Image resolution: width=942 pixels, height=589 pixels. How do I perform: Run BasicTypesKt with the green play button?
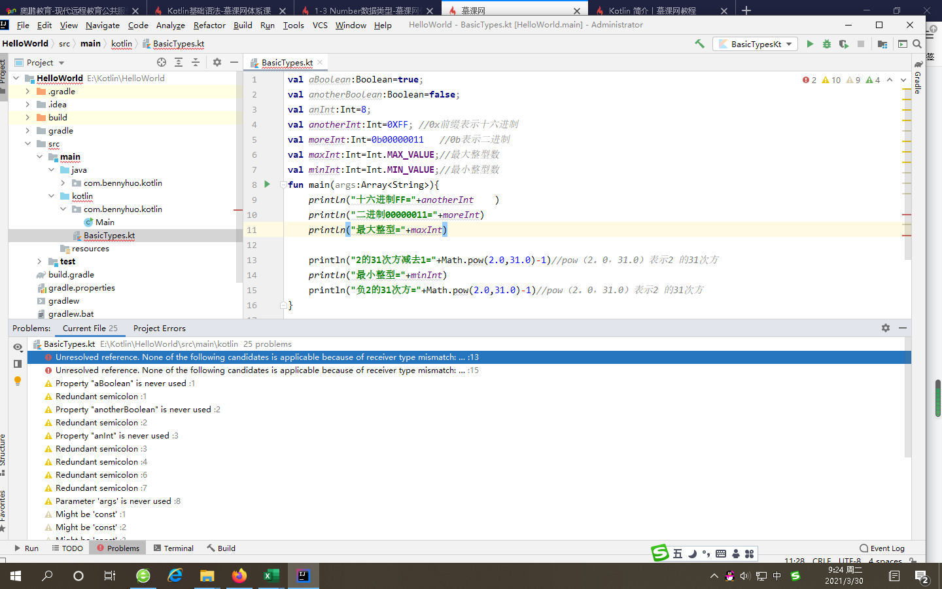pos(810,44)
